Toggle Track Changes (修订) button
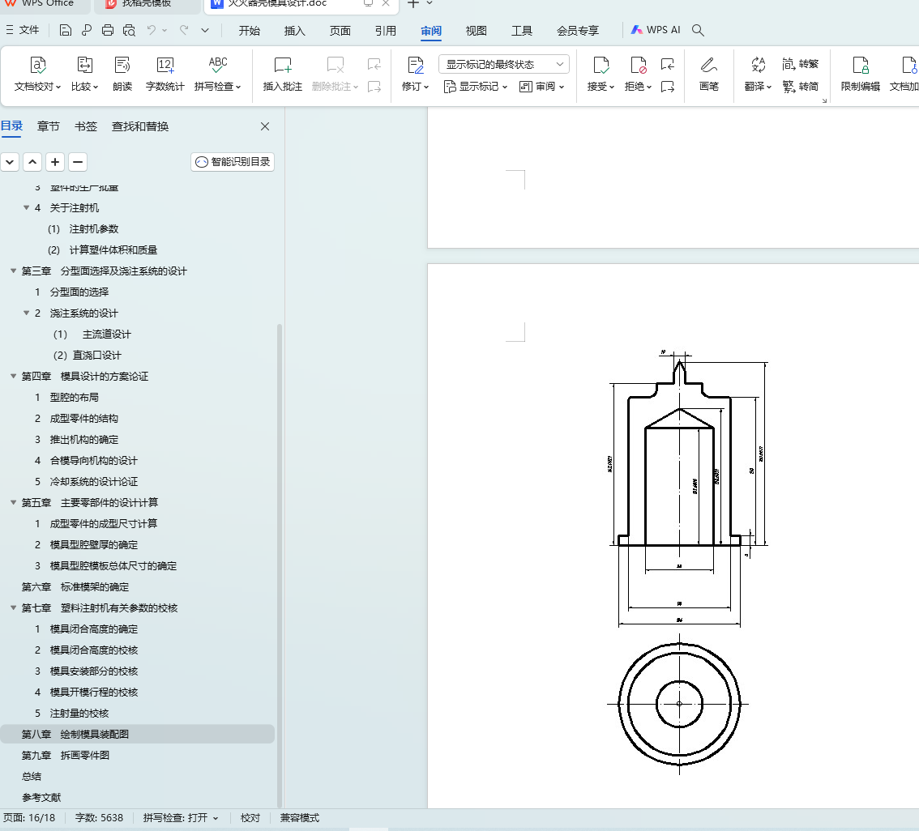This screenshot has height=831, width=919. coord(415,66)
